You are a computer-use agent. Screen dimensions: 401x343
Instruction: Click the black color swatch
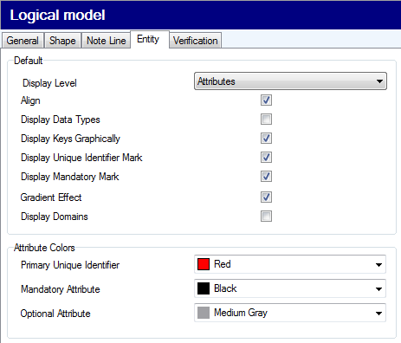(x=204, y=288)
